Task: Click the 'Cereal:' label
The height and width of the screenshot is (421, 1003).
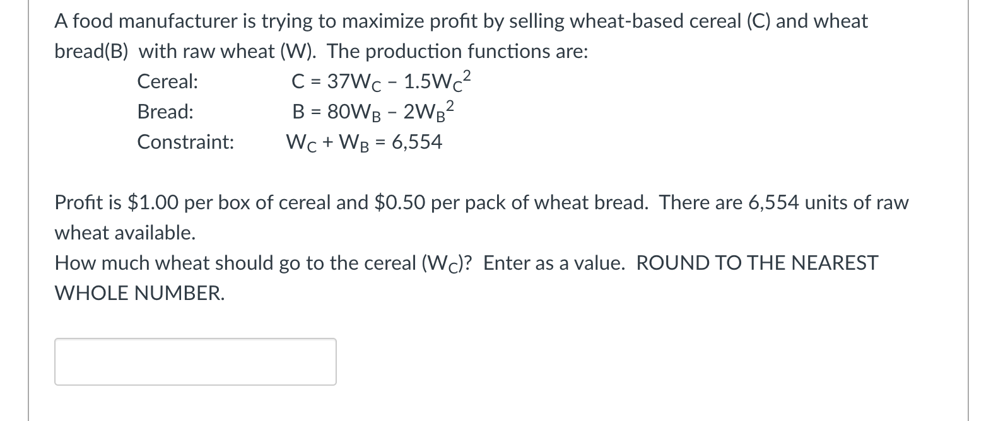Action: pos(167,81)
